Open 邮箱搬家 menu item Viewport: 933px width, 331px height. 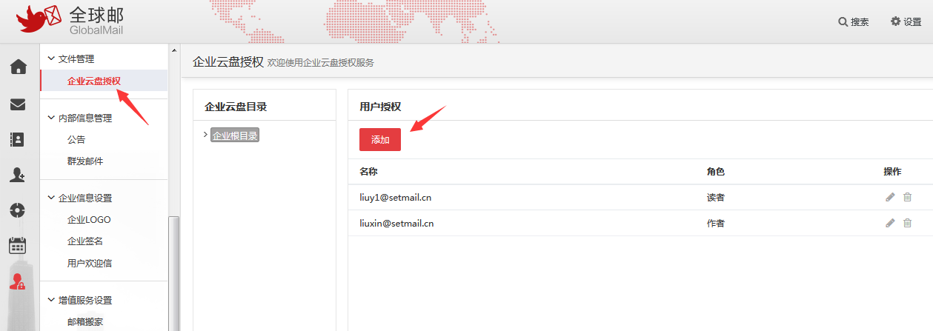click(85, 321)
